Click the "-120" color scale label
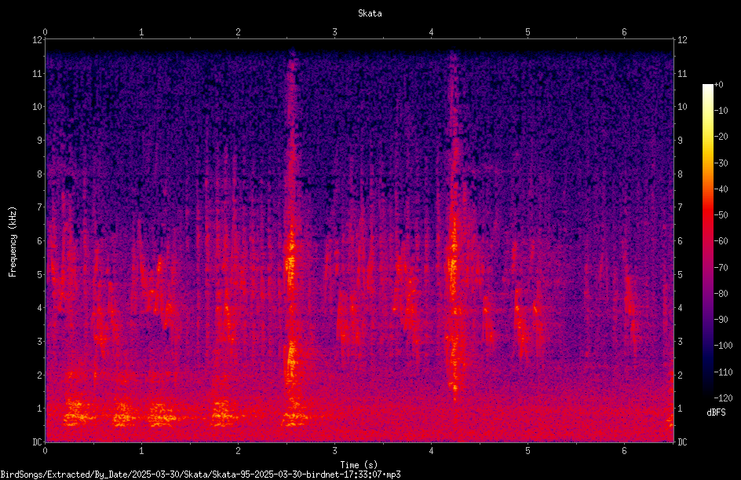The image size is (741, 480). [723, 398]
